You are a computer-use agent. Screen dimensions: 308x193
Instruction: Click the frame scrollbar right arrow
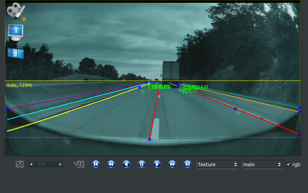pos(60,164)
